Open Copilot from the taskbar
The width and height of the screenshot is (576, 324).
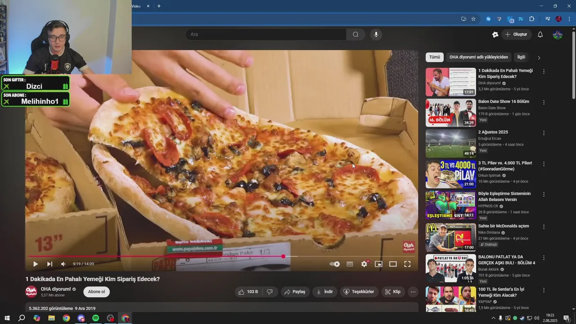[x=36, y=318]
